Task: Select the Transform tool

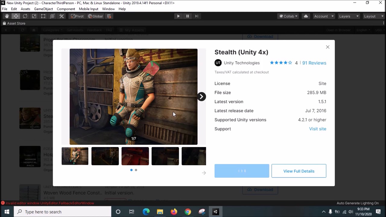Action: [52, 16]
